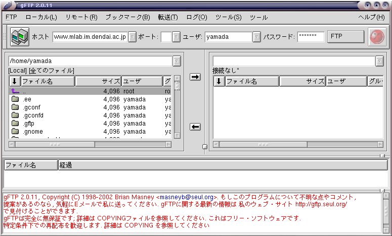Open the ヘルプ(H) menu
The height and width of the screenshot is (236, 392).
(x=371, y=17)
